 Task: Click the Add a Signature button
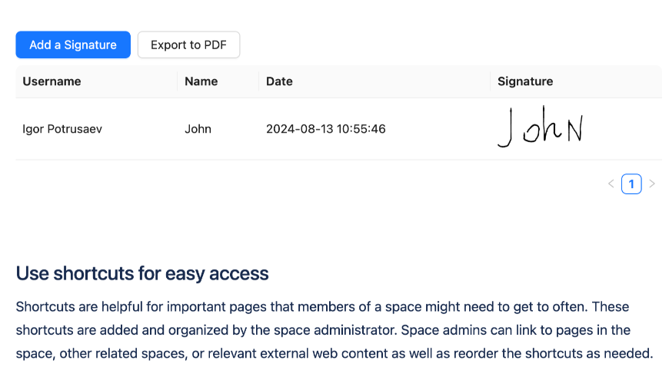(x=73, y=45)
